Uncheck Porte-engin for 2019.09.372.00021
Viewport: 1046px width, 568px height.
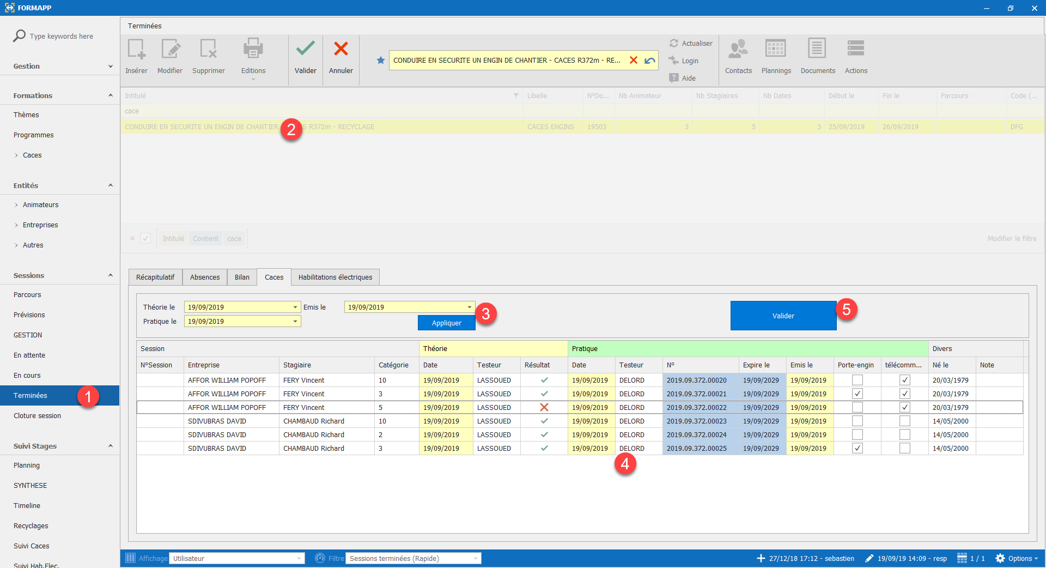pyautogui.click(x=858, y=394)
